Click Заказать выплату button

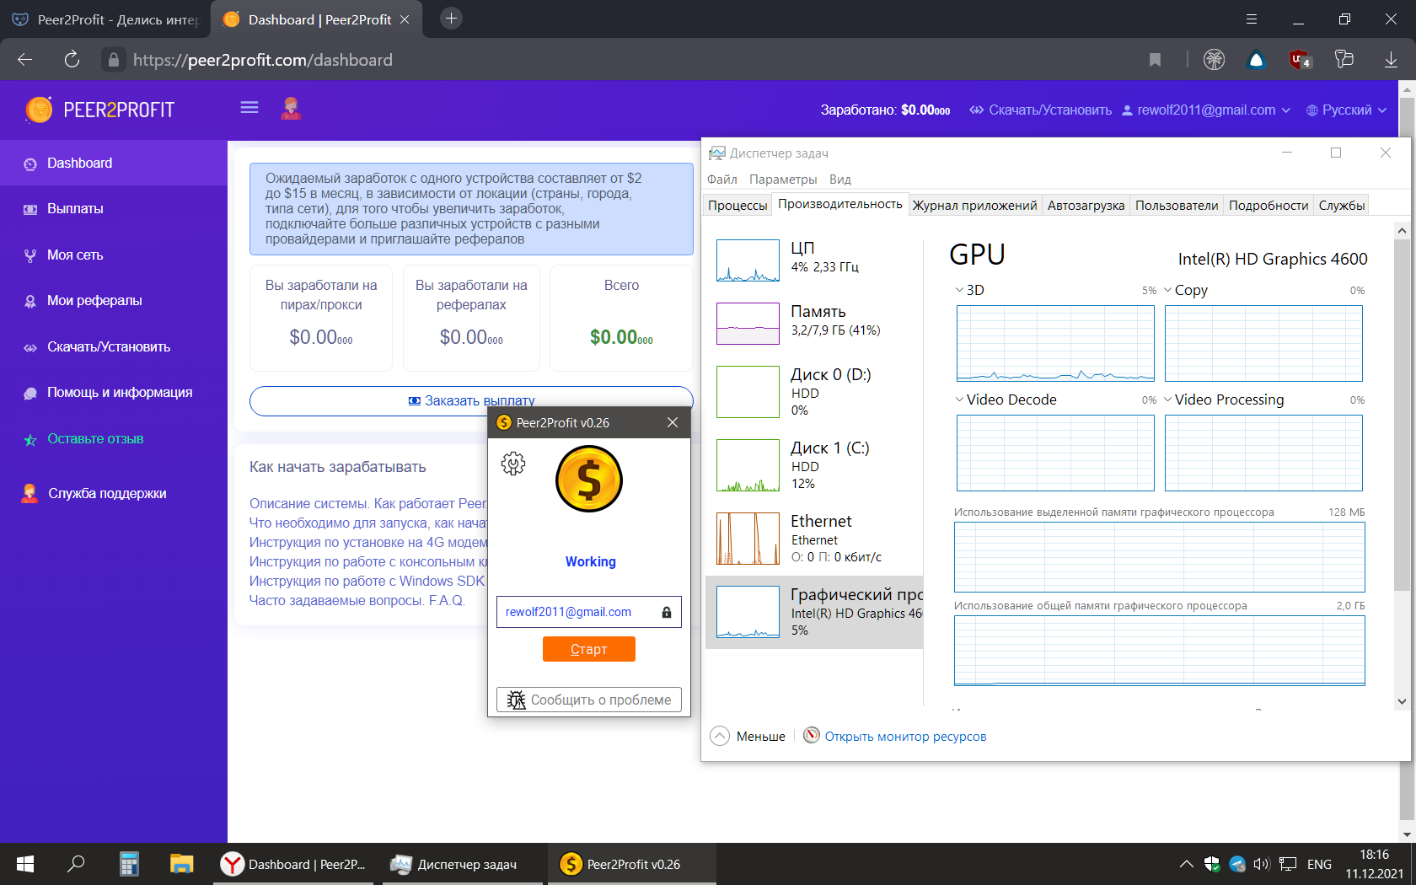pos(471,401)
